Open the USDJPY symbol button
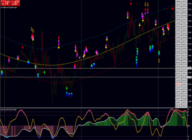The width and height of the screenshot is (192, 140). click(x=184, y=102)
